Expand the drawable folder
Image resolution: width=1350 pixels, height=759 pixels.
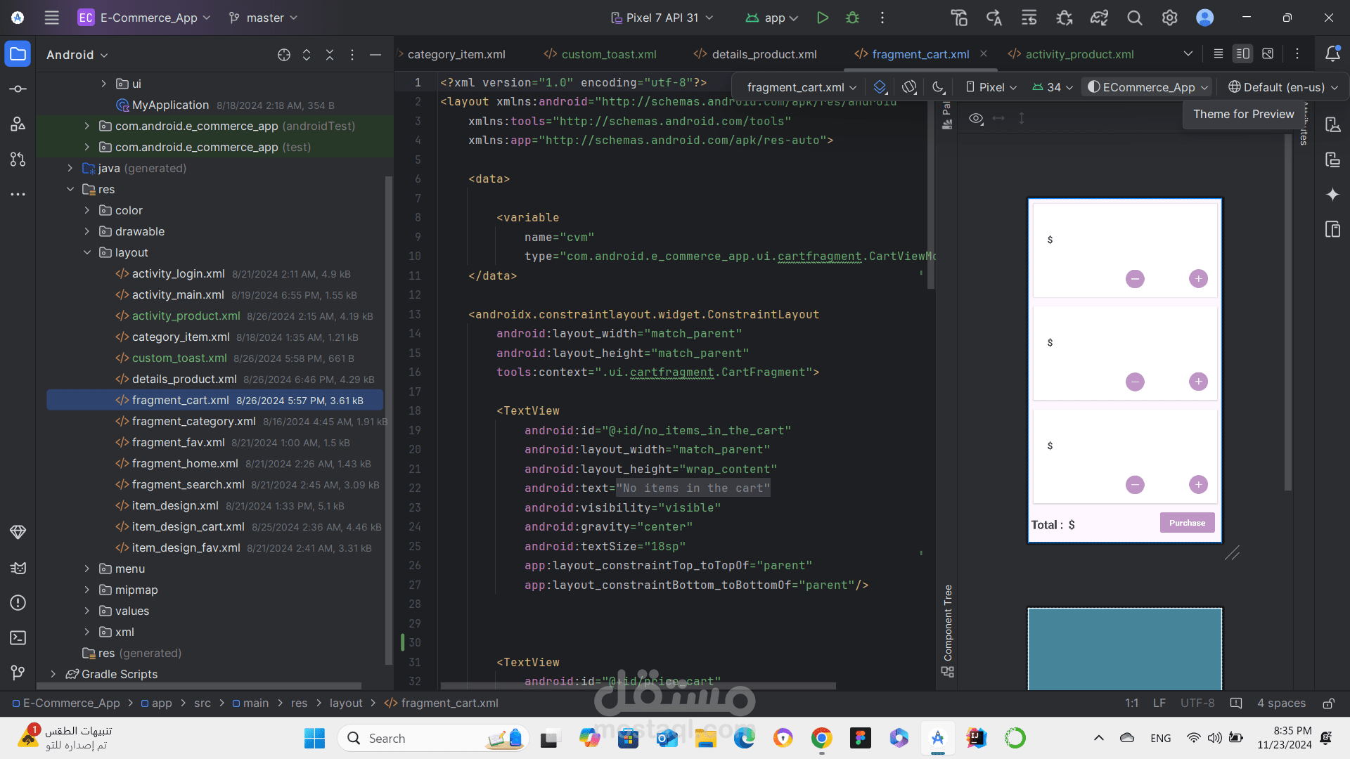[86, 231]
